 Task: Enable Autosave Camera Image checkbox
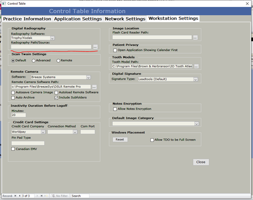(13, 92)
